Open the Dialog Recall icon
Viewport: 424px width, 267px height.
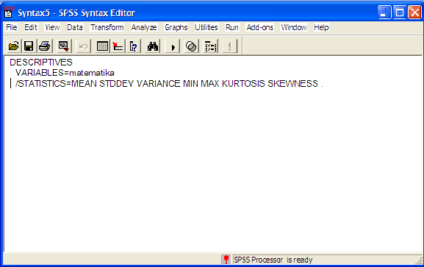coord(64,46)
